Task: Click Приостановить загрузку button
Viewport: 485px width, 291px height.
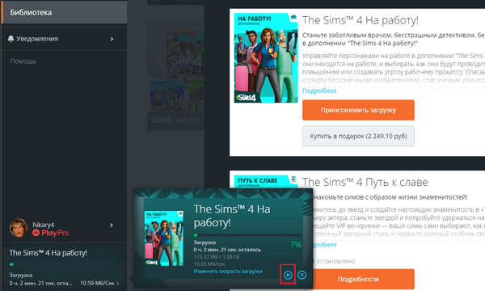Action: pyautogui.click(x=358, y=110)
